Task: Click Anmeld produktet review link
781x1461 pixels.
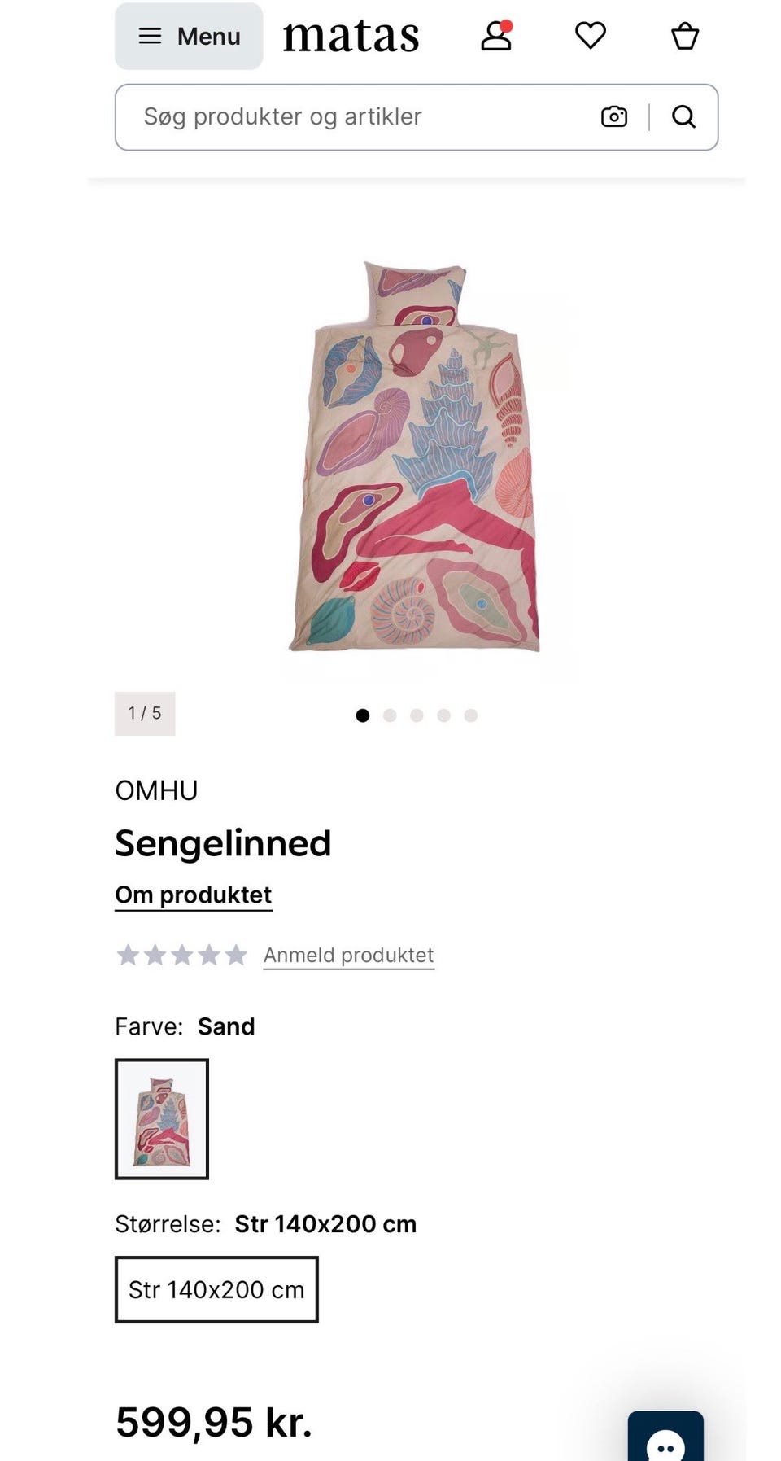Action: pyautogui.click(x=348, y=955)
